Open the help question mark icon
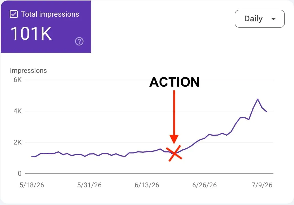294x205 pixels. [79, 41]
